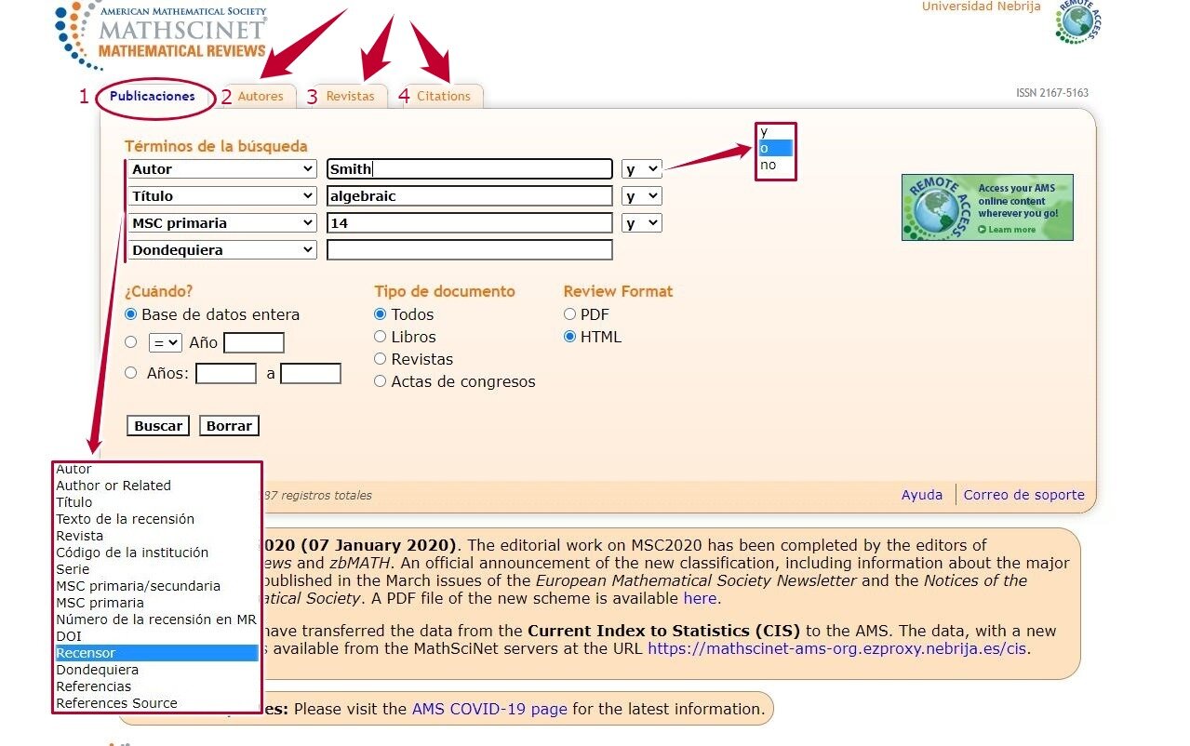
Task: Open the Ayuda link
Action: (x=922, y=495)
